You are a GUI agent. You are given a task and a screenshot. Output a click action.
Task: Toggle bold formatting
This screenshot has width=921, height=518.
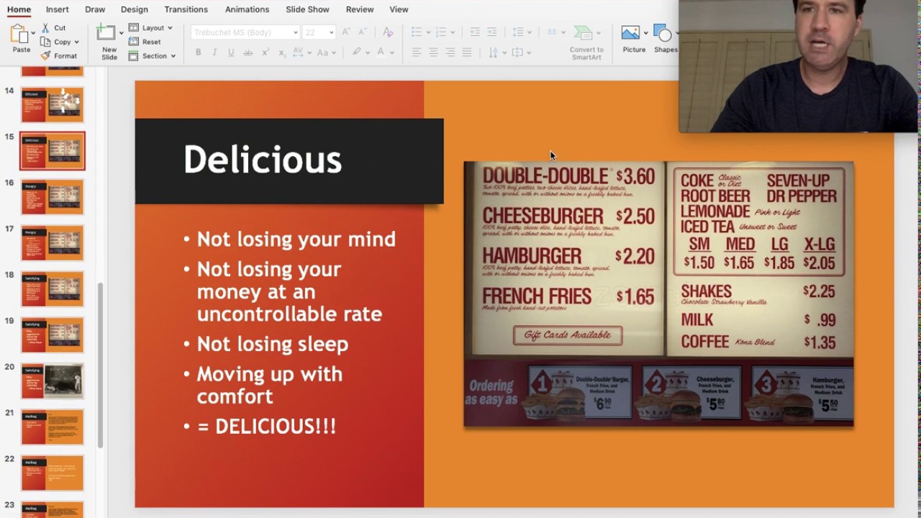point(198,53)
